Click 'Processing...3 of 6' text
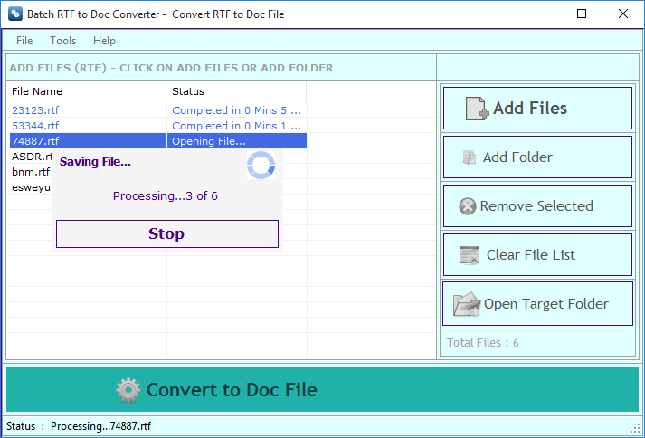 coord(166,196)
